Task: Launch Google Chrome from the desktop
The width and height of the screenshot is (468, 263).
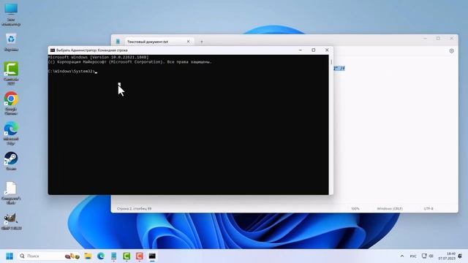Action: tap(11, 103)
